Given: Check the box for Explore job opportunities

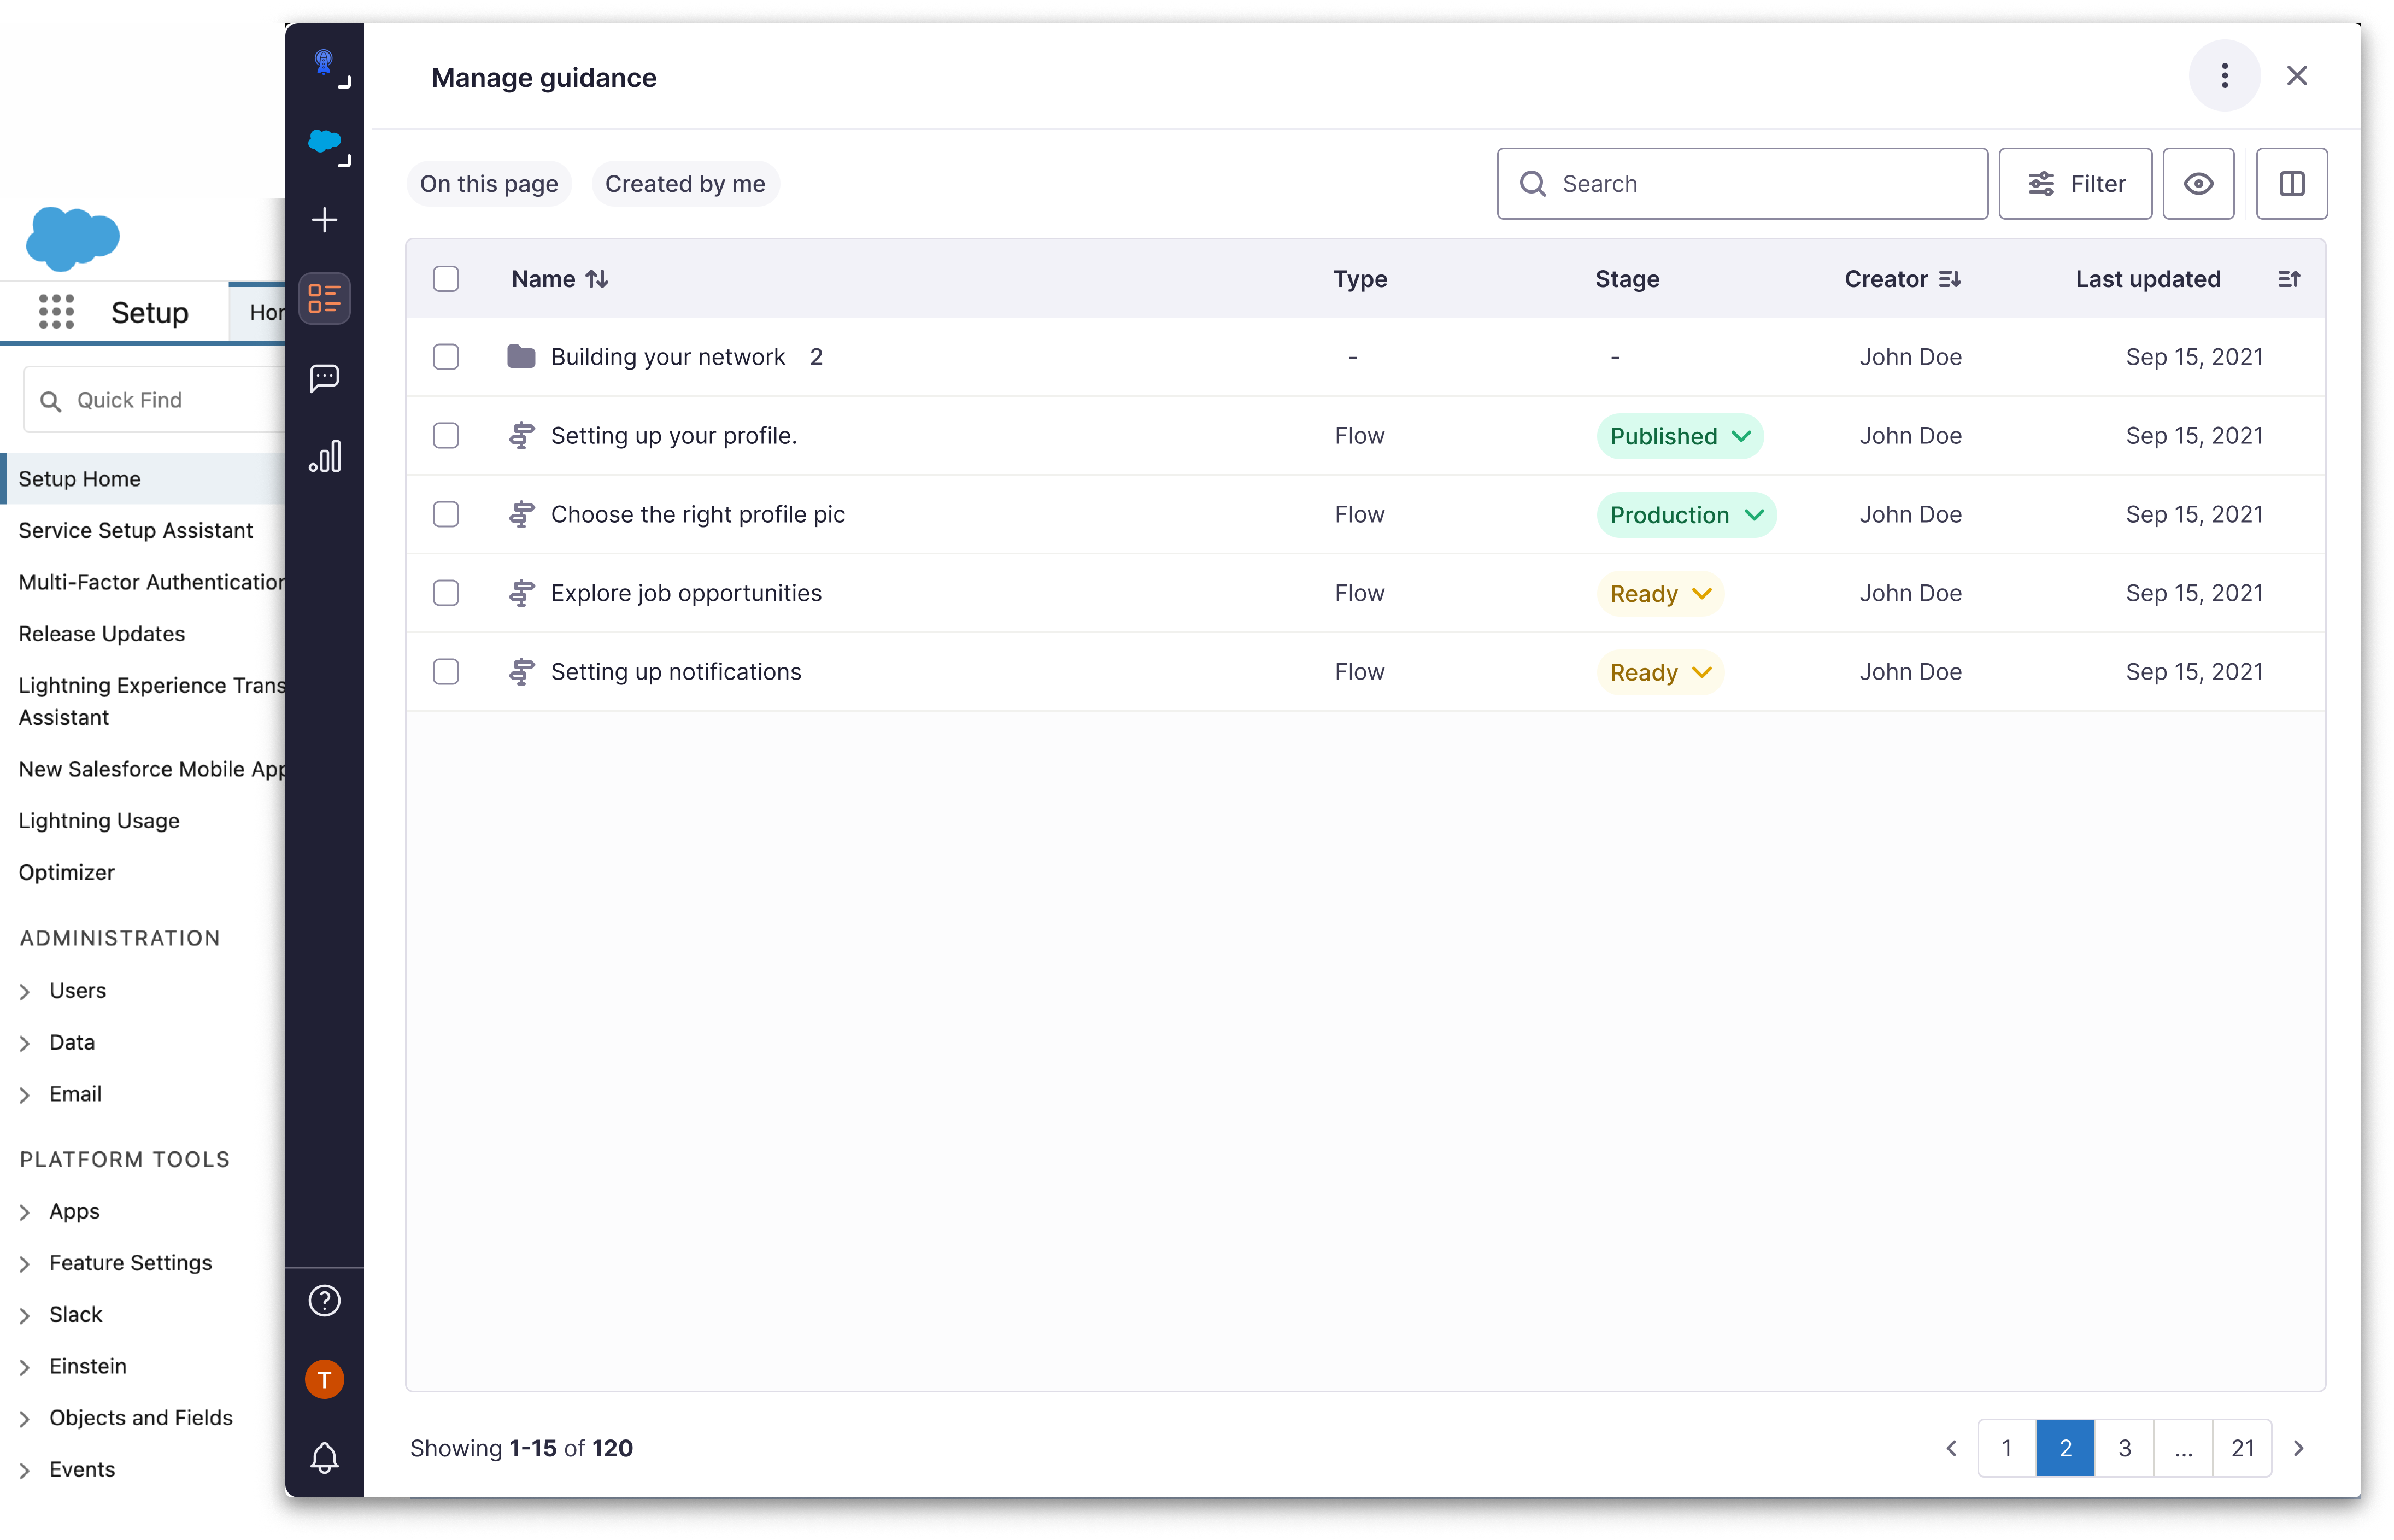Looking at the screenshot, I should click(x=446, y=593).
